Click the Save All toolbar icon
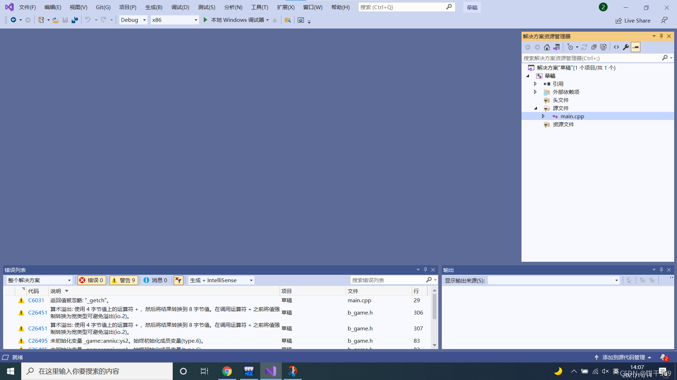 click(x=74, y=20)
